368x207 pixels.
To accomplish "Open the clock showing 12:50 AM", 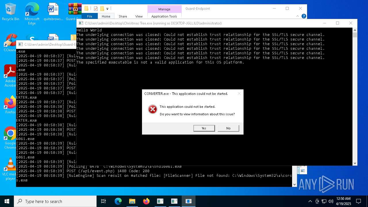I will 344,201.
